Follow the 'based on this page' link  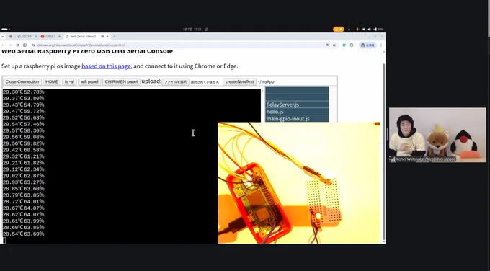pyautogui.click(x=106, y=66)
